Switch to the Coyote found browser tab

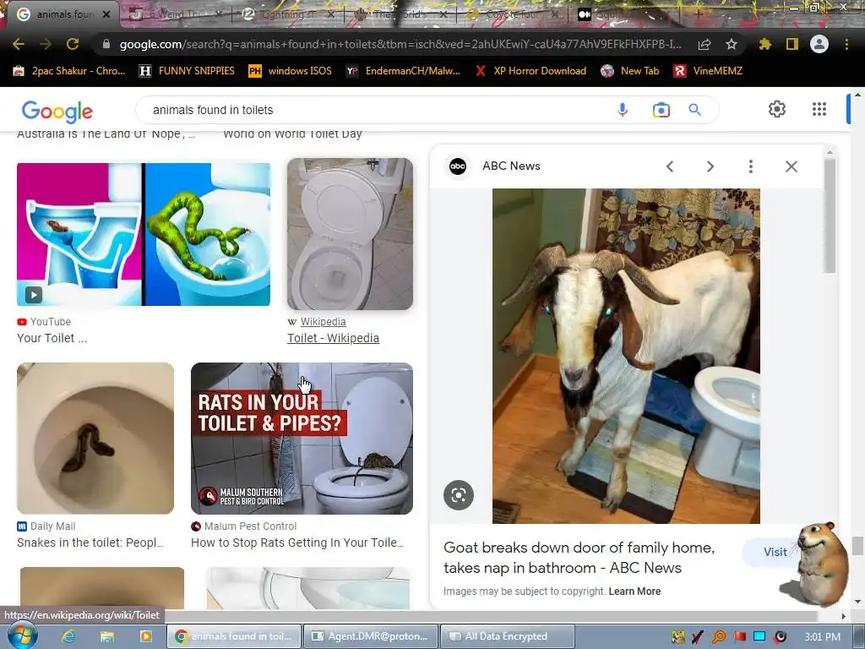pos(513,15)
